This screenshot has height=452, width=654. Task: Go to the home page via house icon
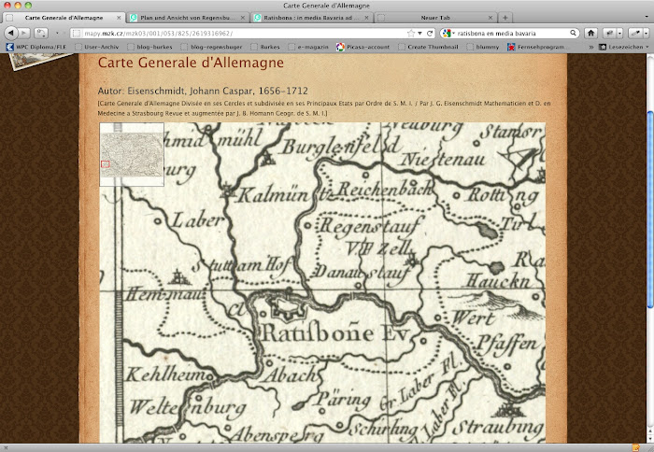(x=590, y=33)
